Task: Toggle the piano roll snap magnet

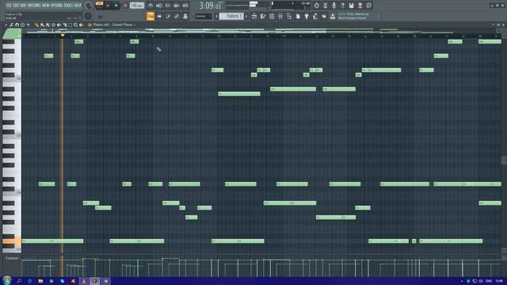Action: pyautogui.click(x=17, y=25)
